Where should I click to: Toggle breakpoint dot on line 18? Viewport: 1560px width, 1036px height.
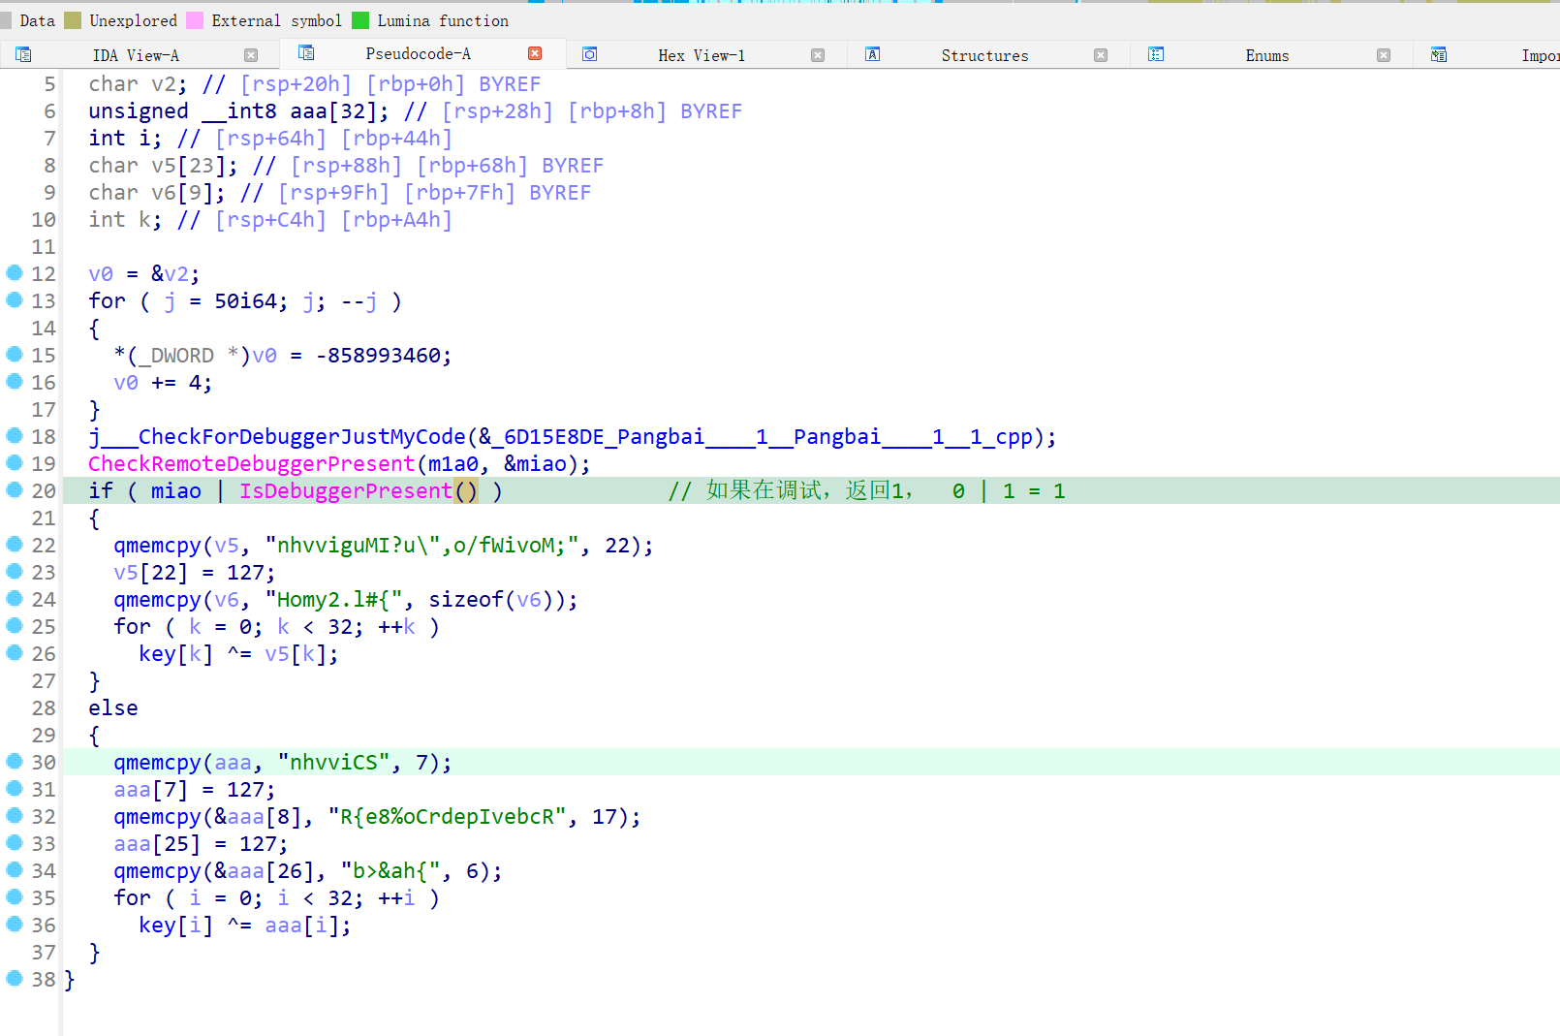pyautogui.click(x=15, y=436)
